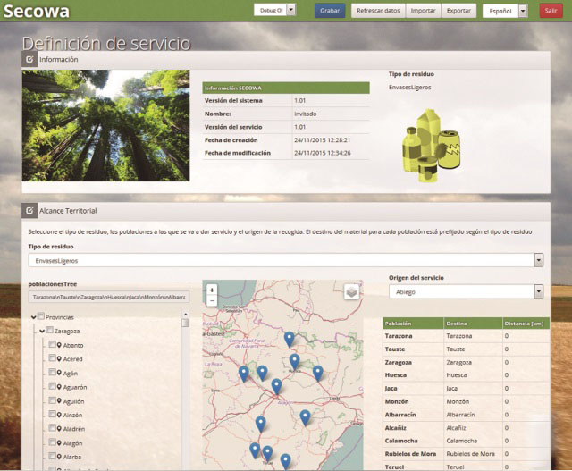572x471 pixels.
Task: Collapse the Zaragoza tree node
Action: click(42, 332)
